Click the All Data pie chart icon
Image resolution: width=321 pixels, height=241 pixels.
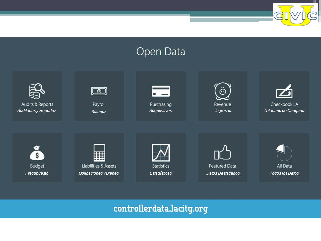pyautogui.click(x=284, y=153)
